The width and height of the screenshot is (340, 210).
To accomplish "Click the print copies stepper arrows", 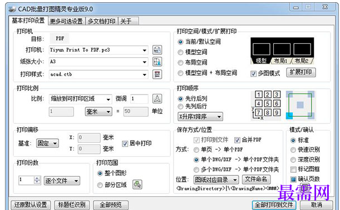I will (x=37, y=180).
